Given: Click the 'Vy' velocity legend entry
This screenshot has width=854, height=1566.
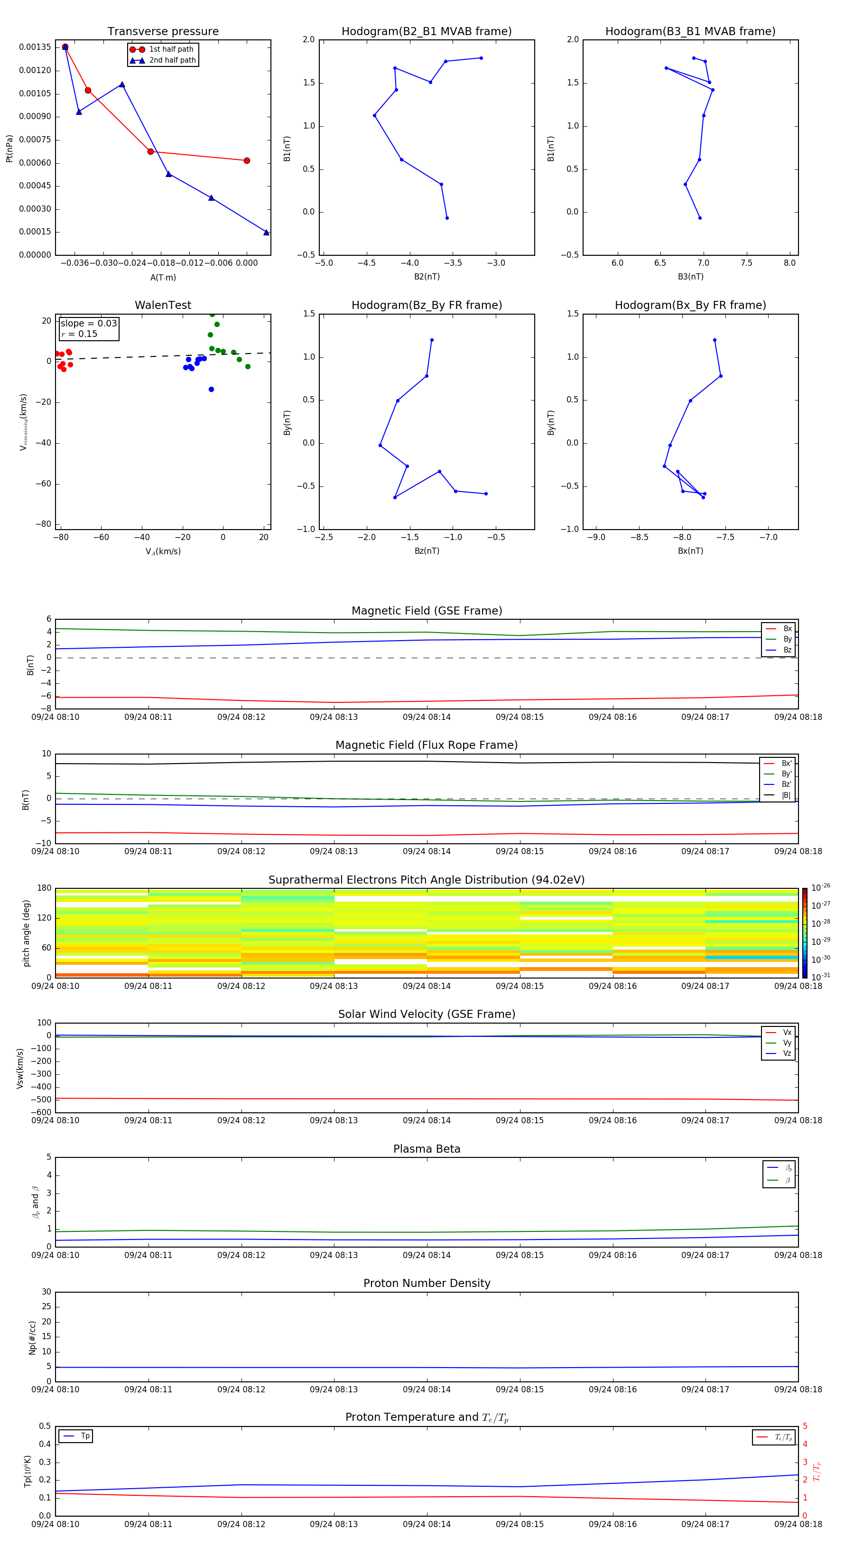Looking at the screenshot, I should point(779,1043).
